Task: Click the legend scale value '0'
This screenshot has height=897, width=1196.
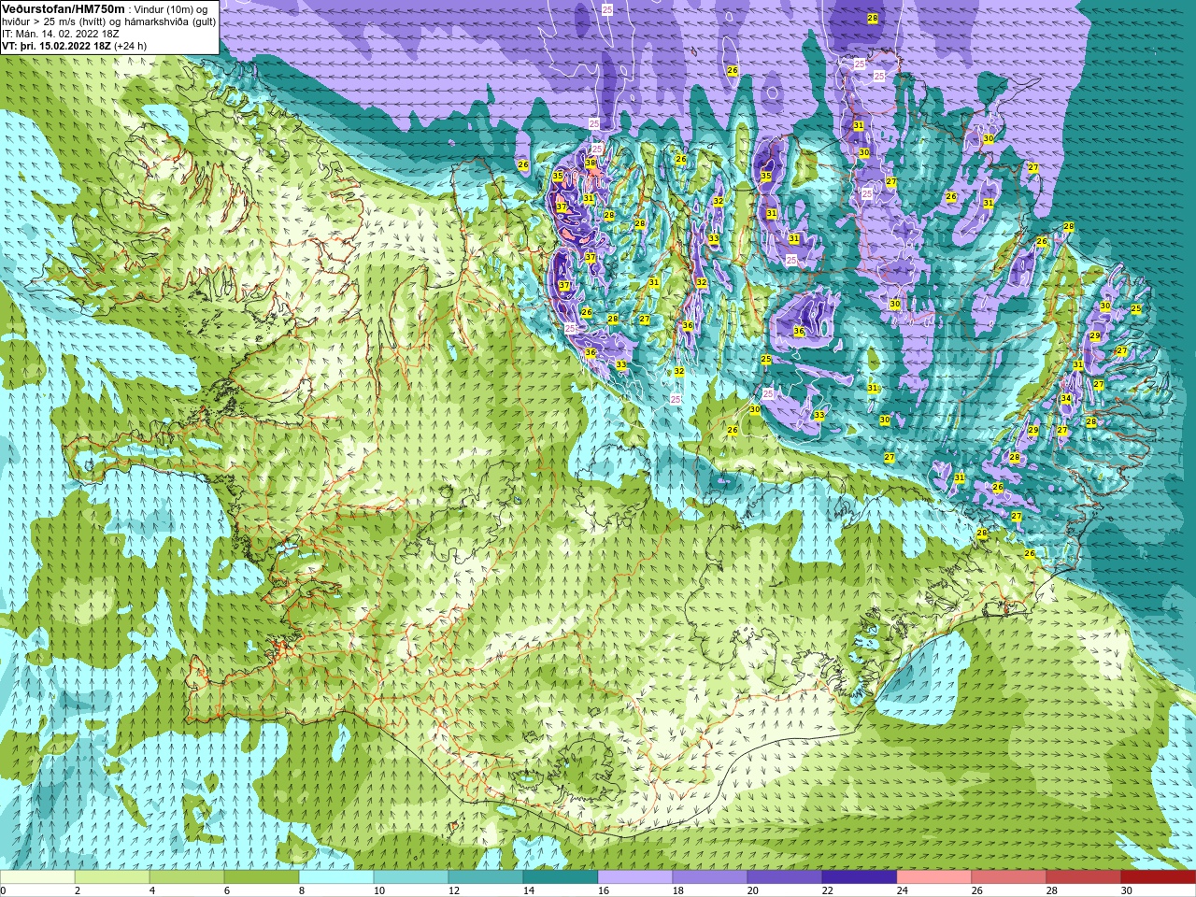Action: click(4, 891)
